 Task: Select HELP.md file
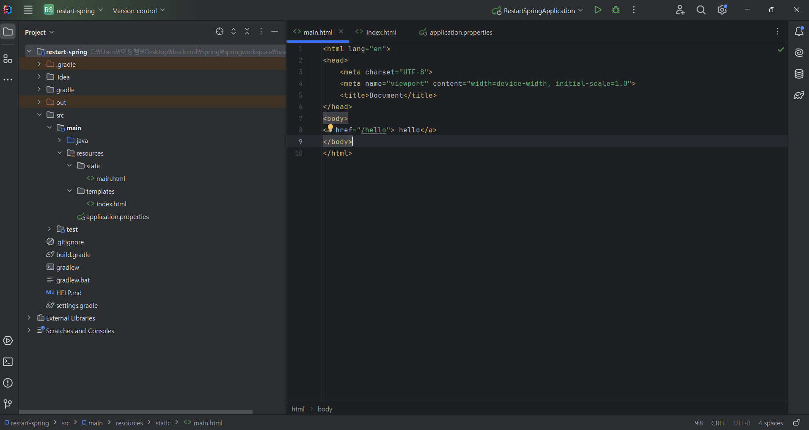(x=64, y=293)
